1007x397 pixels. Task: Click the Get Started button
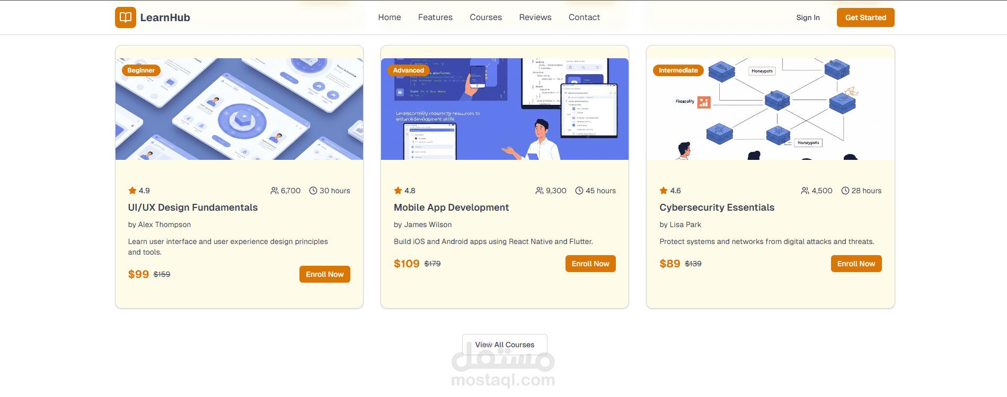[865, 17]
